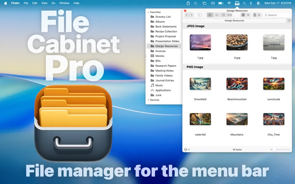Open File Cabinet Pro from the menu bar
The height and width of the screenshot is (184, 295).
click(x=237, y=3)
